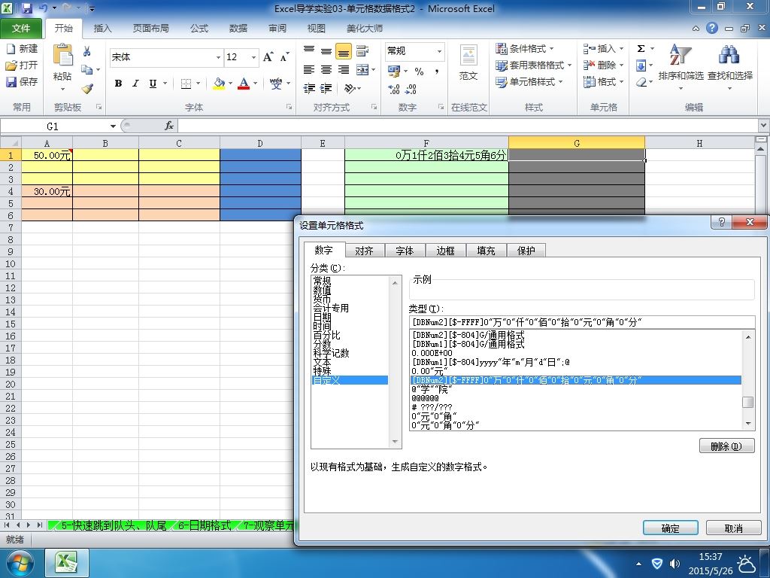Select 货币 in the category list
Screen dimensions: 770x578
(322, 299)
